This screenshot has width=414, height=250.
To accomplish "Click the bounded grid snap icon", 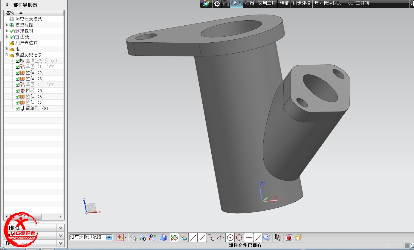I will point(278,237).
